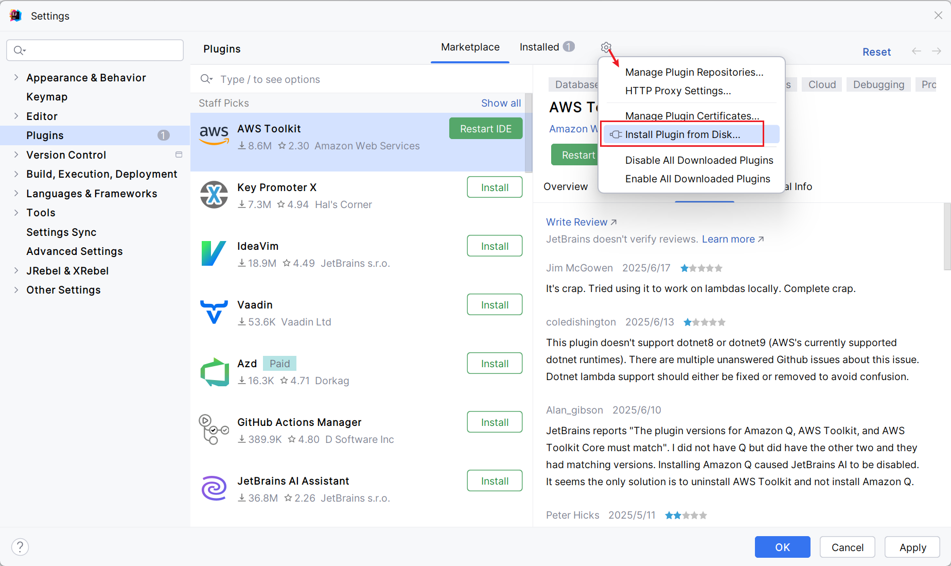Click the Azd plugin icon
Screen dimensions: 951x566
tap(215, 372)
